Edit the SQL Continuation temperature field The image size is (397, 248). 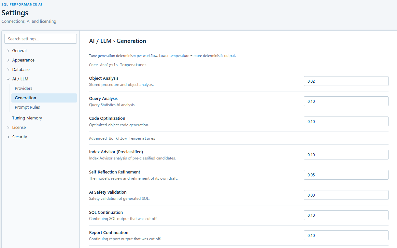pyautogui.click(x=346, y=215)
